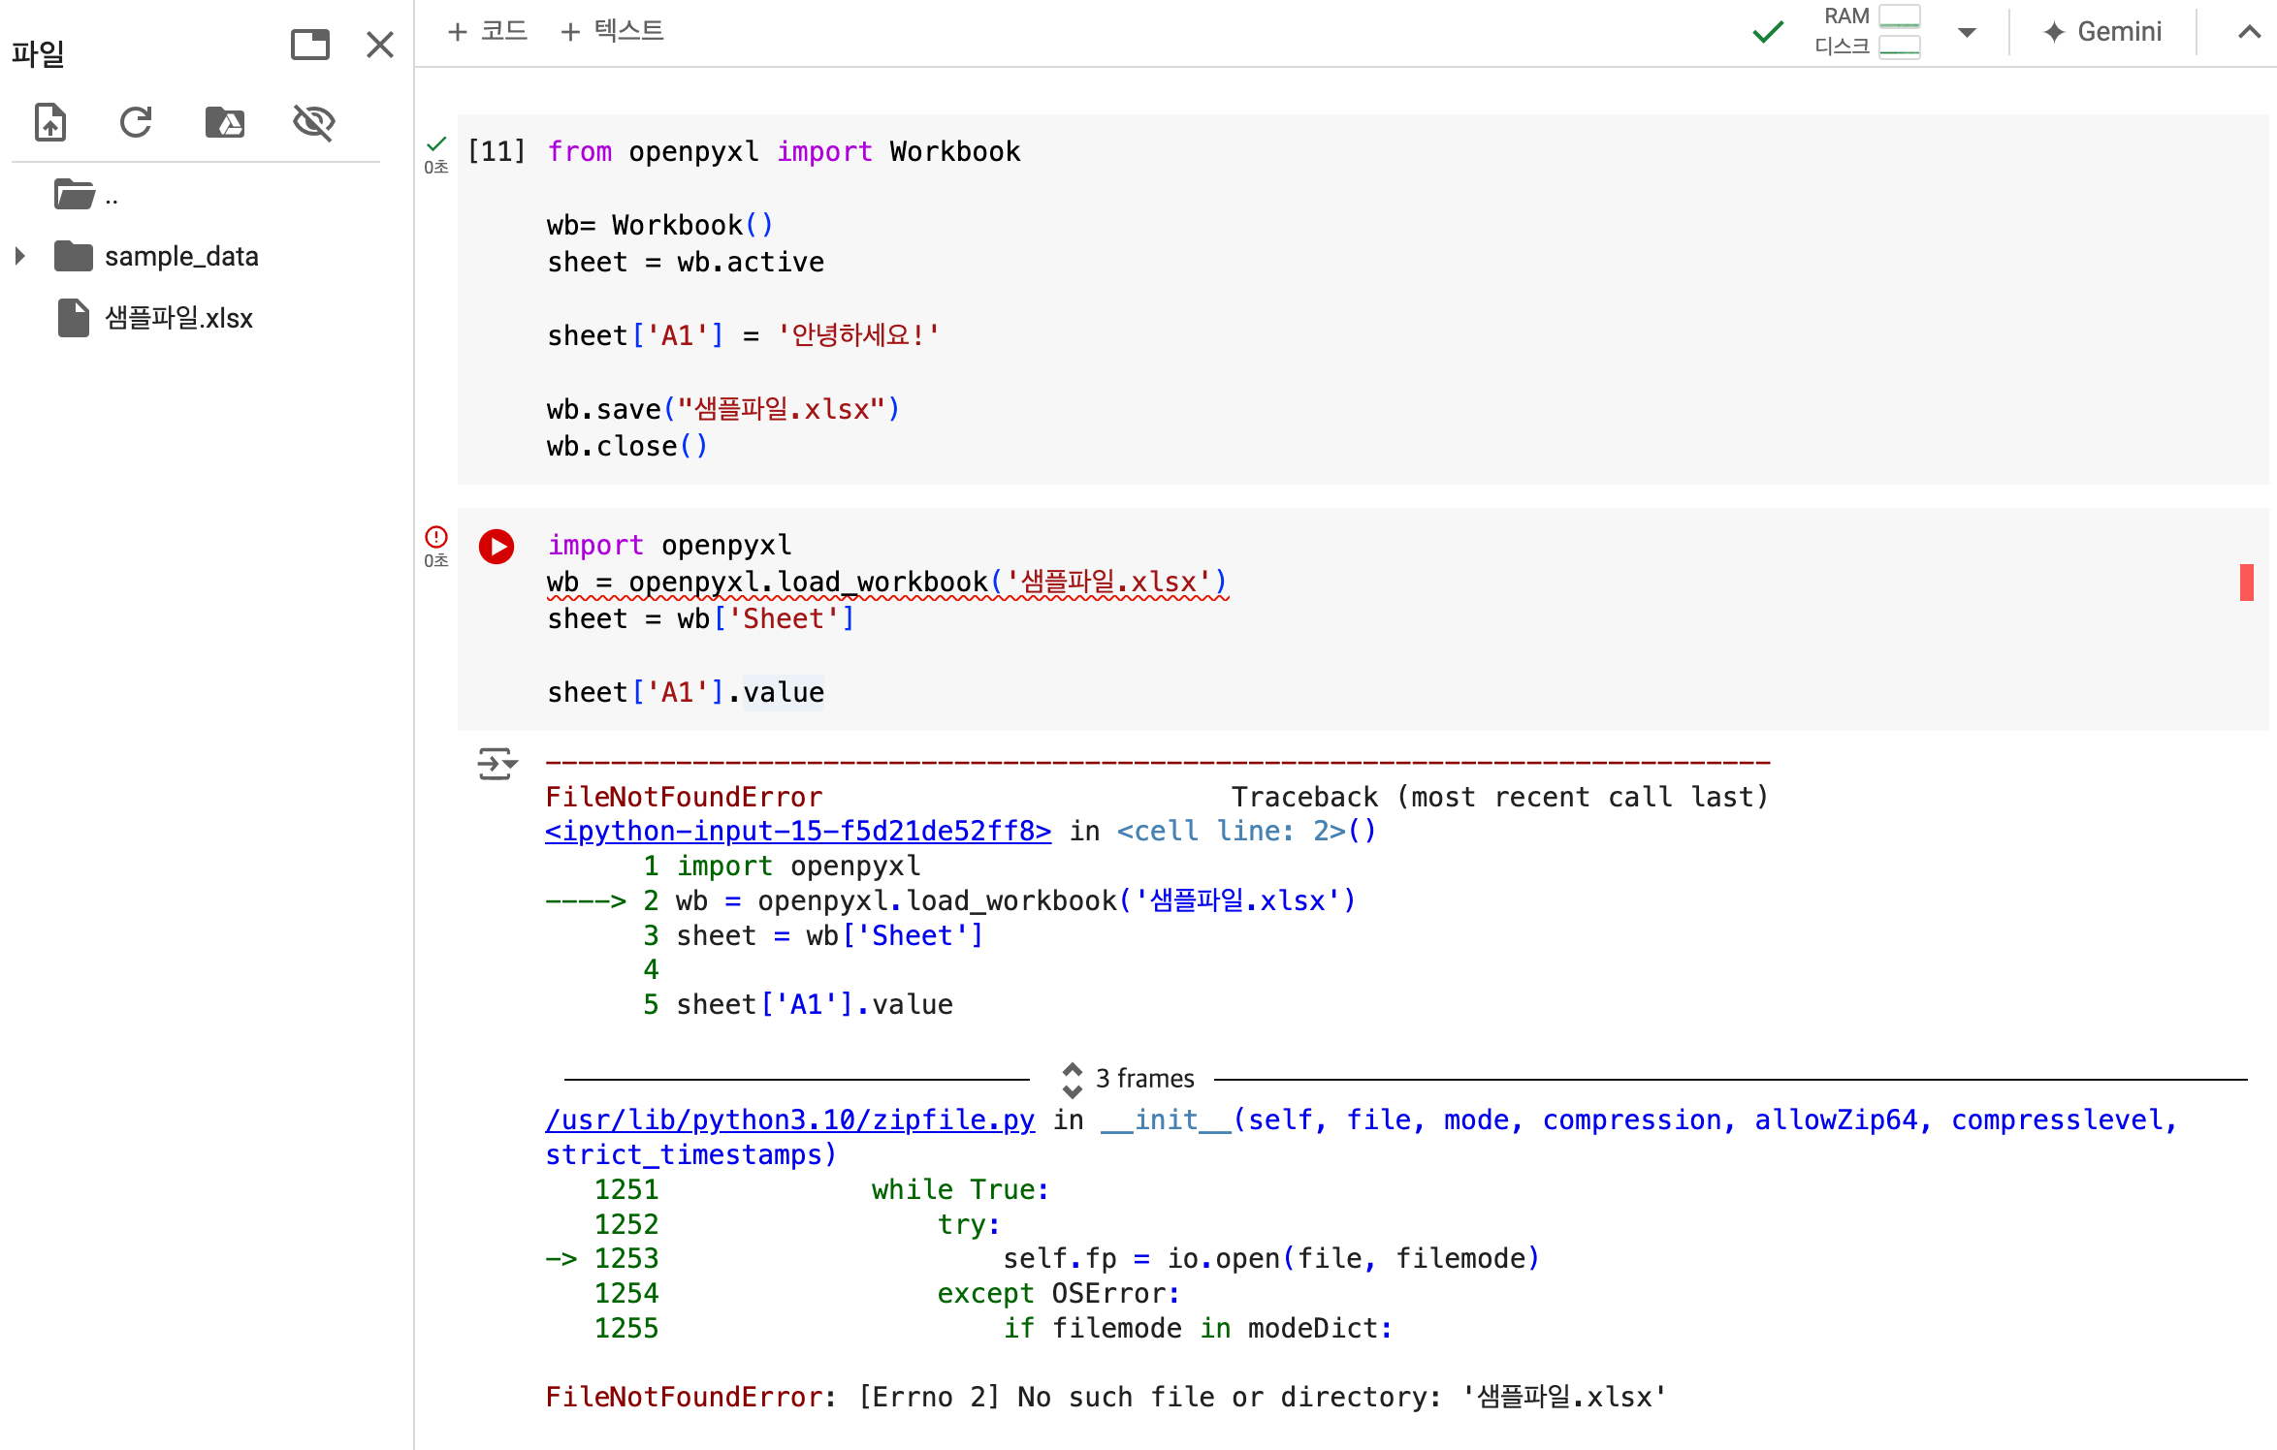Screen dimensions: 2277x1450
Task: Mount Google Drive folder icon
Action: coord(225,122)
